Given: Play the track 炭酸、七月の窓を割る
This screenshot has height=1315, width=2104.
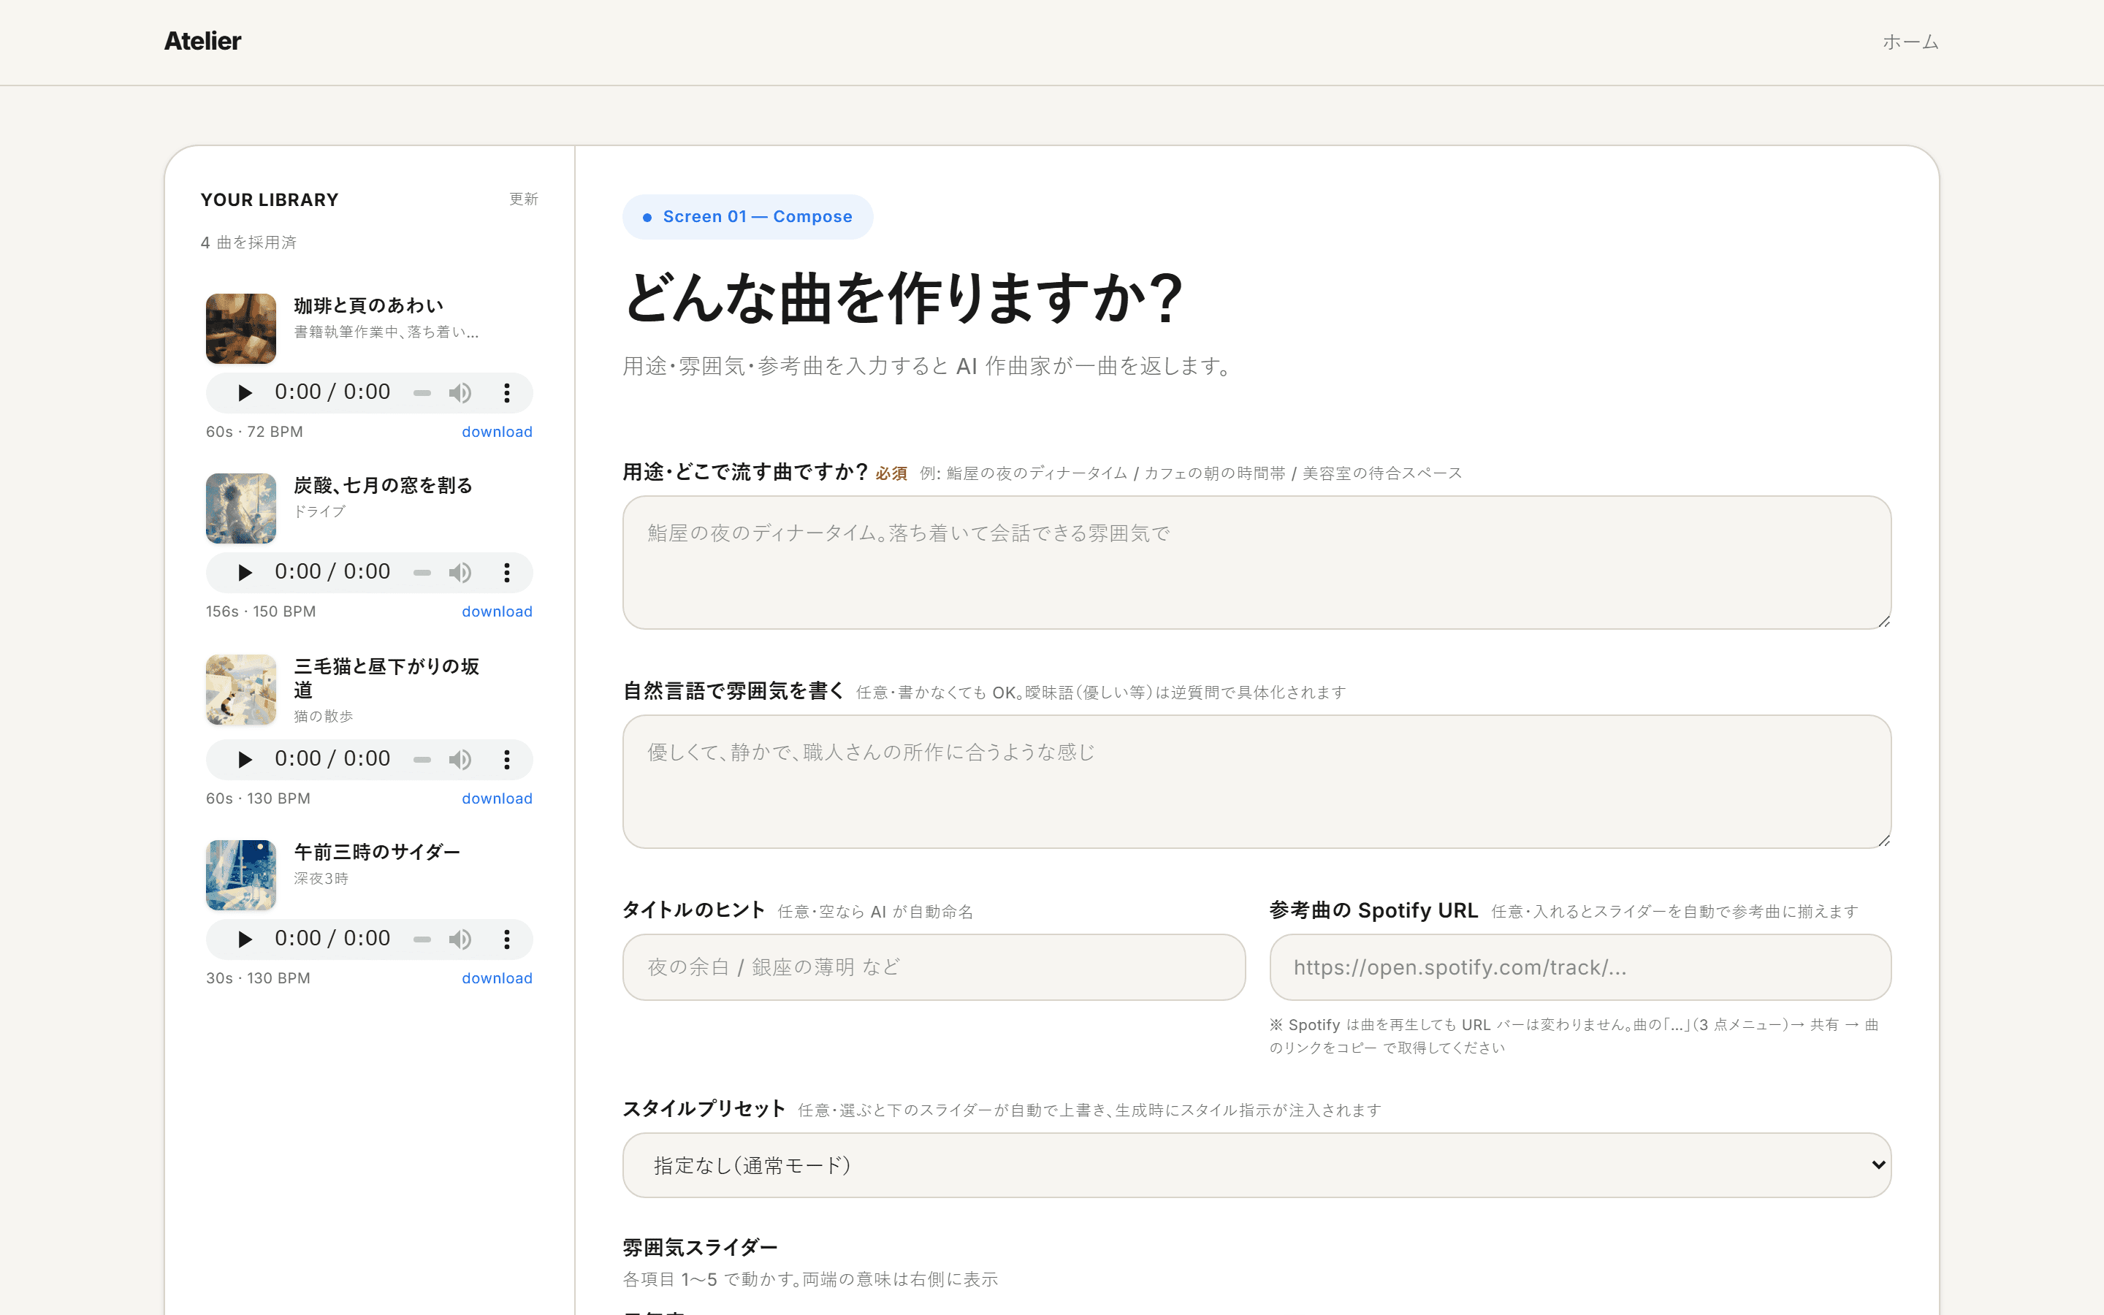Looking at the screenshot, I should [x=244, y=572].
